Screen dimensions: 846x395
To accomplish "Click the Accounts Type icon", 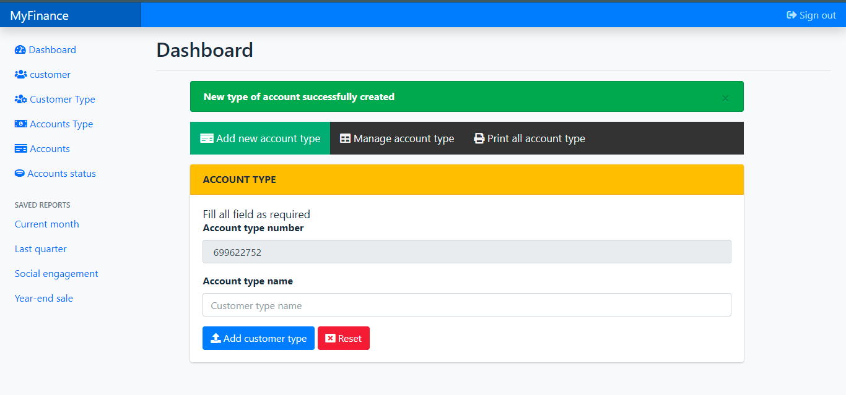I will point(20,124).
